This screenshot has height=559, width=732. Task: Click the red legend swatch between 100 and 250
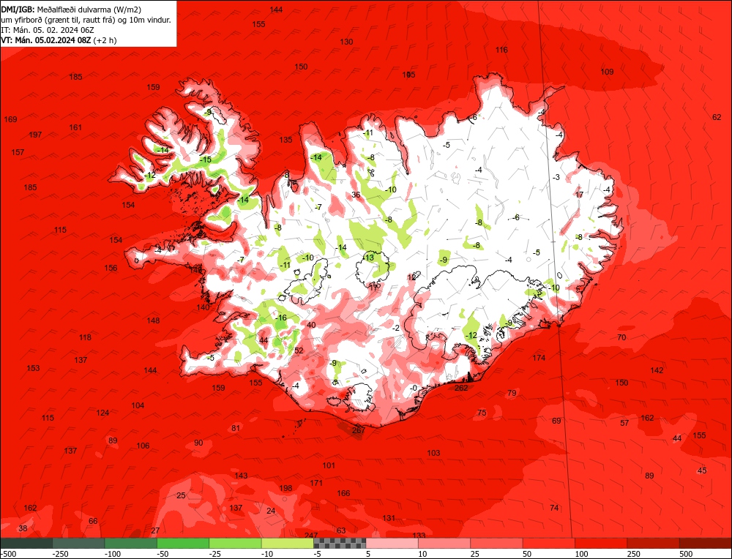(601, 543)
